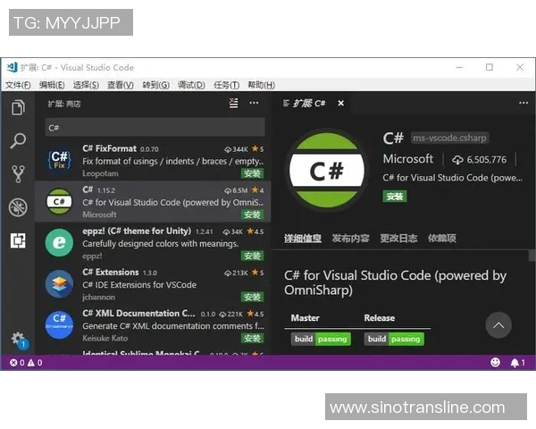Install eppz! theme with its 安装 button
The height and width of the screenshot is (429, 536).
tap(252, 256)
